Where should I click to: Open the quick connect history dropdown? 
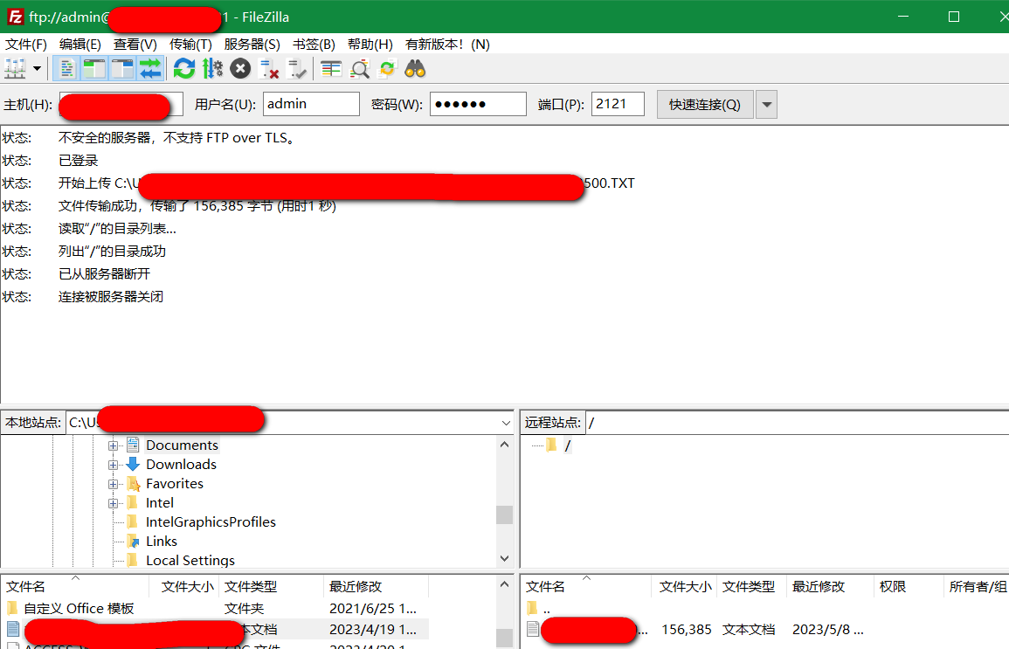[x=766, y=104]
